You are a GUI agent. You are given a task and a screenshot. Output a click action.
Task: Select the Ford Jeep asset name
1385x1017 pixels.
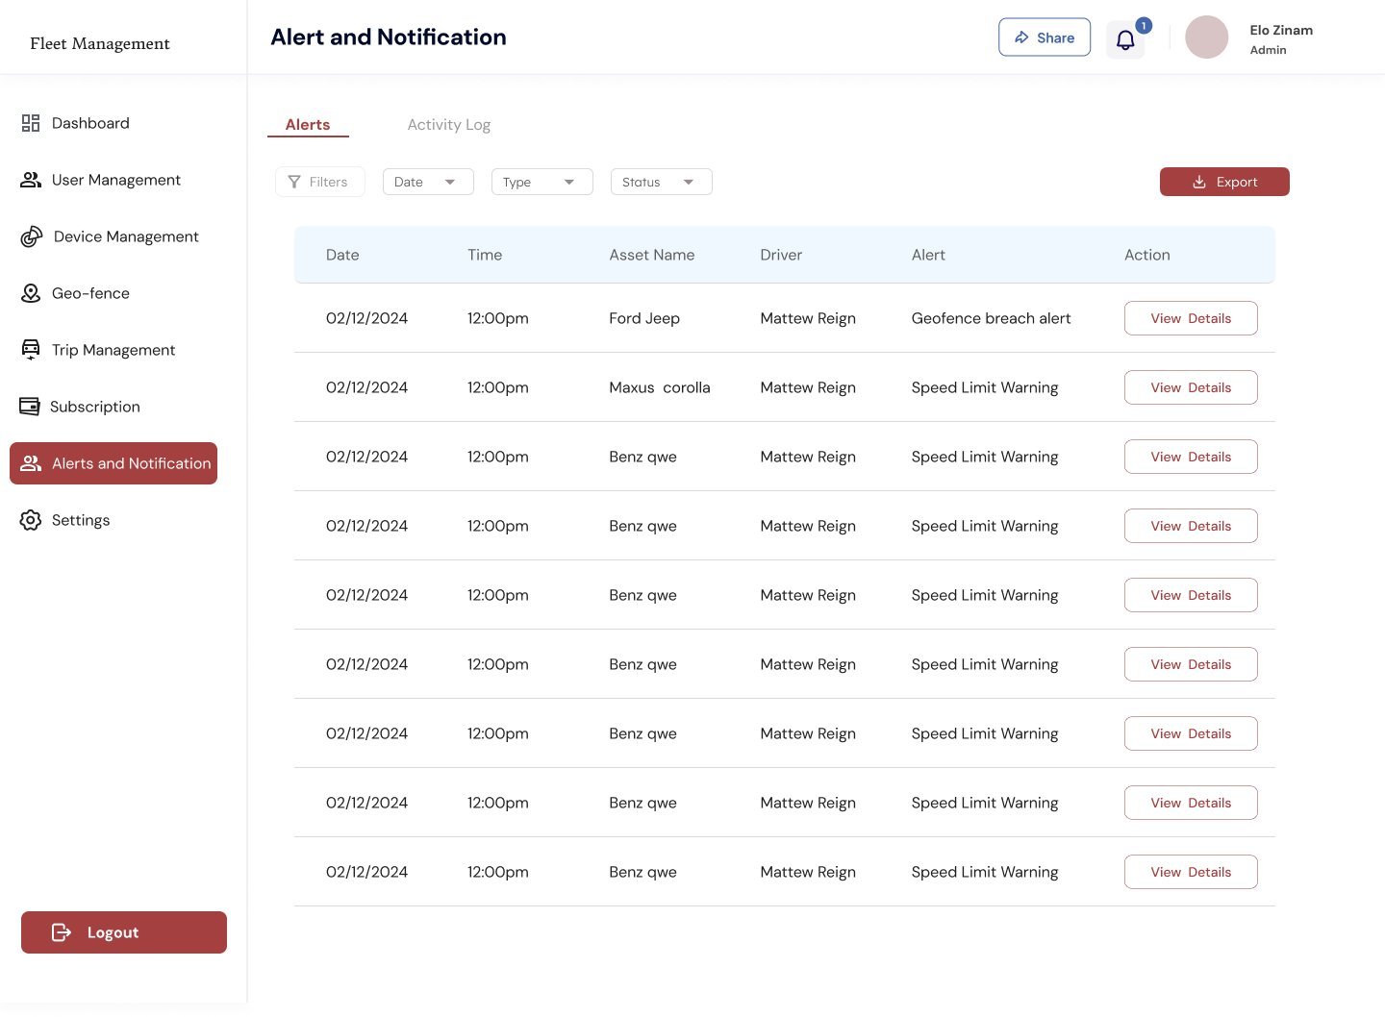(644, 318)
